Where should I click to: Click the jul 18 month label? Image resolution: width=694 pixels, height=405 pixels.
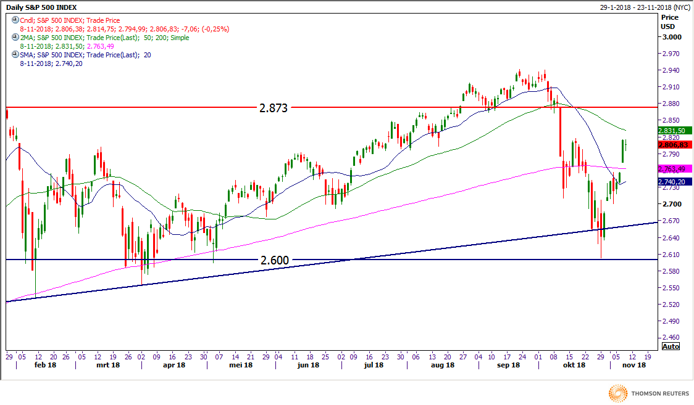click(374, 365)
